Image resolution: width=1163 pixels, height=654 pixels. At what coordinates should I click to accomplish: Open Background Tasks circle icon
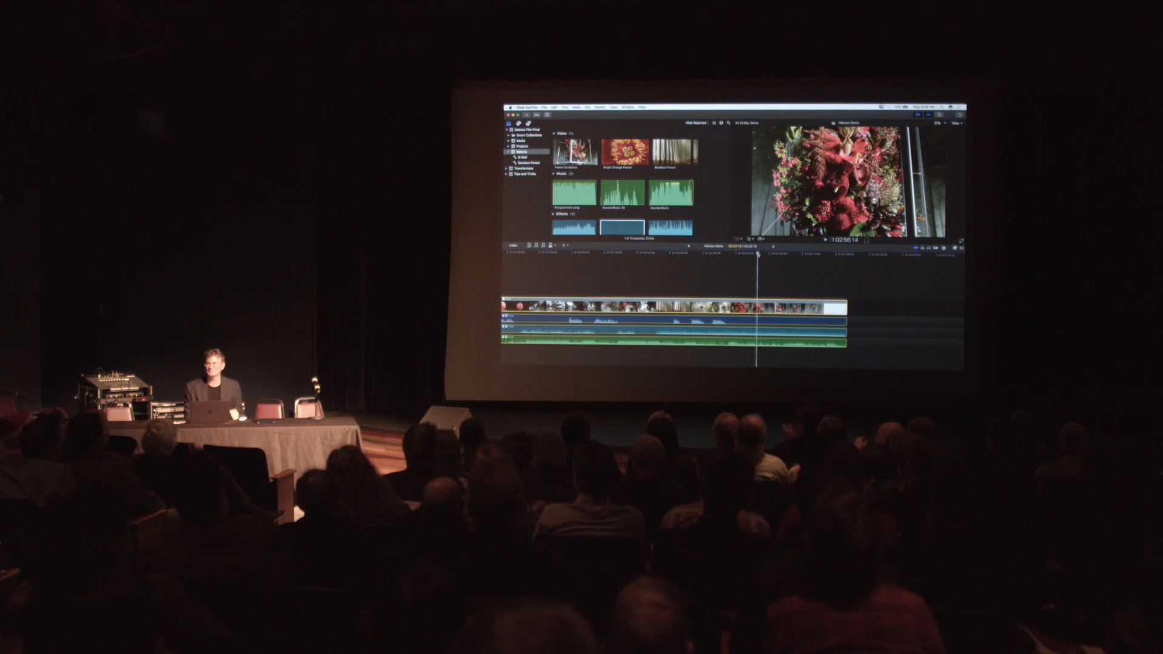(547, 115)
